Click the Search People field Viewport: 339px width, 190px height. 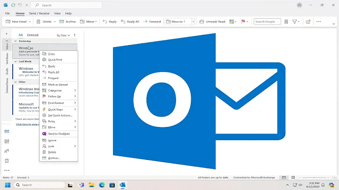[267, 22]
